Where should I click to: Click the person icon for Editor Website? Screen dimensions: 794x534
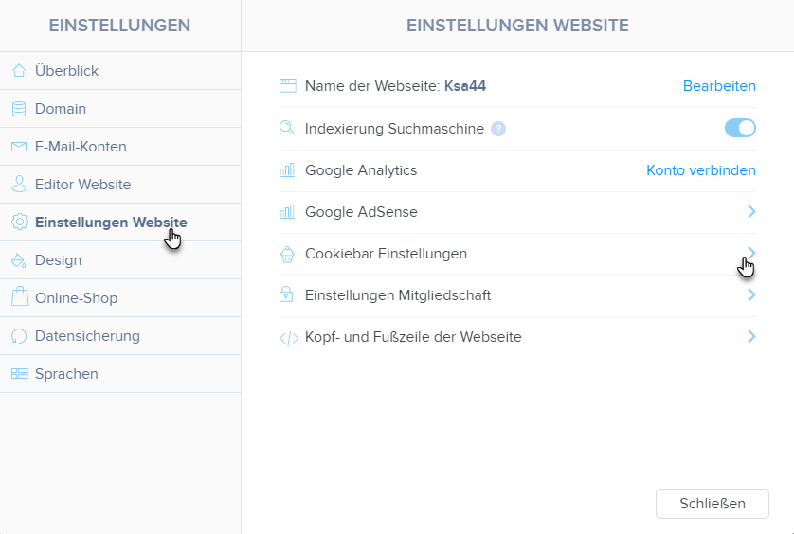pyautogui.click(x=19, y=185)
